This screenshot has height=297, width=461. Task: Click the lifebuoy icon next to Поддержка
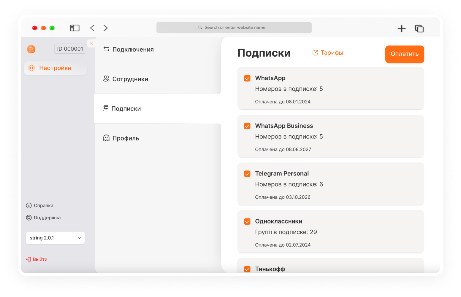pos(29,218)
